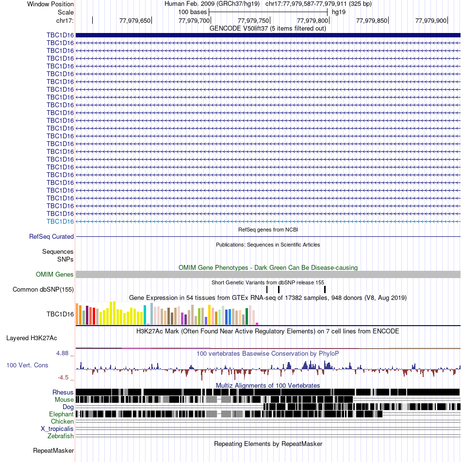Click the 'chr17:' ruler label
Screen dimensions: 461x462
(x=65, y=20)
